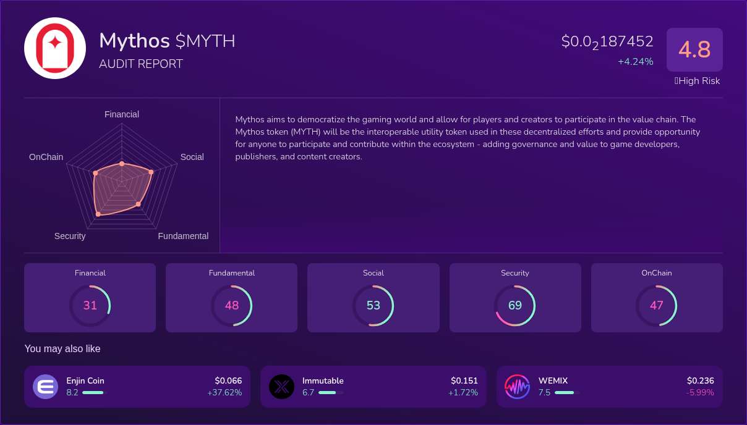Click the Security axis label on radar chart
The image size is (747, 425).
click(x=70, y=236)
